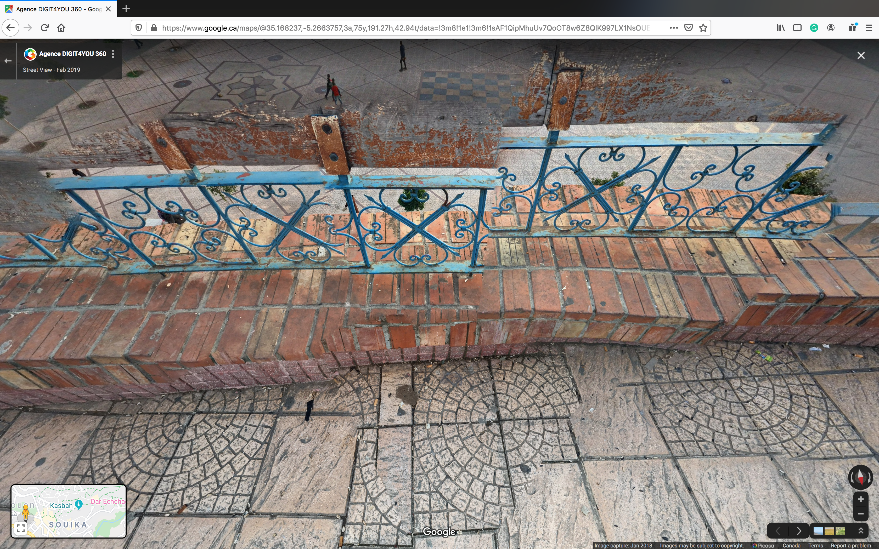Open the Terms link in footer
879x549 pixels.
[815, 545]
